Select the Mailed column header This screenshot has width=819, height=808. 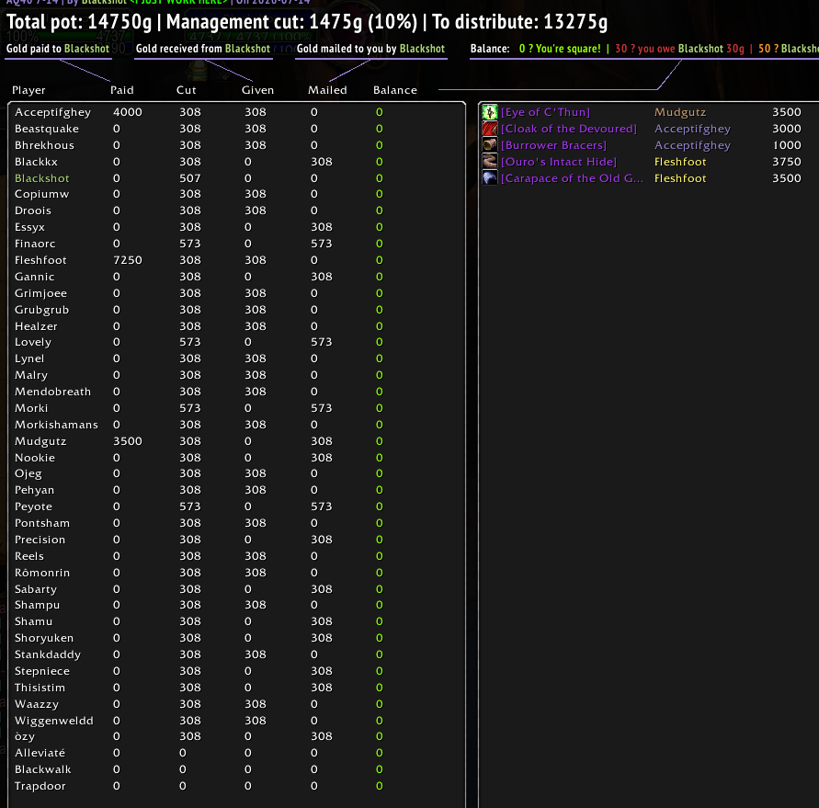point(327,90)
